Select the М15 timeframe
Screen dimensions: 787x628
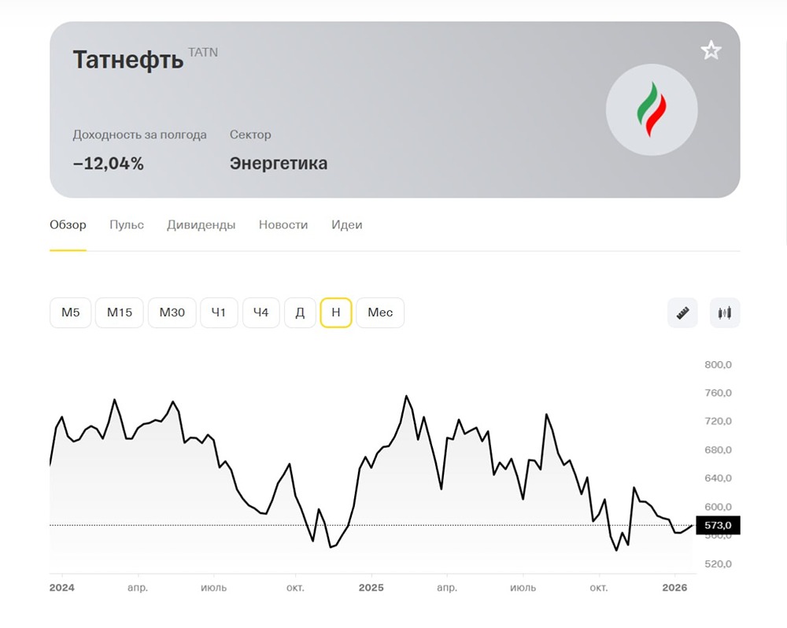point(120,312)
